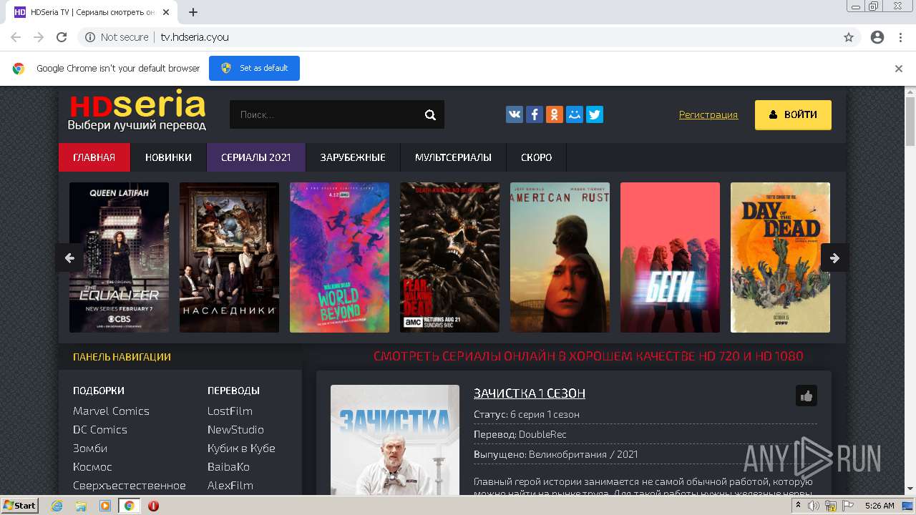Click the Set as default button
The image size is (916, 515).
point(254,68)
